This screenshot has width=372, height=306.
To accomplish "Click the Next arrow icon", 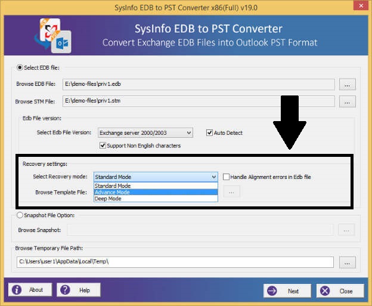I will [x=272, y=291].
